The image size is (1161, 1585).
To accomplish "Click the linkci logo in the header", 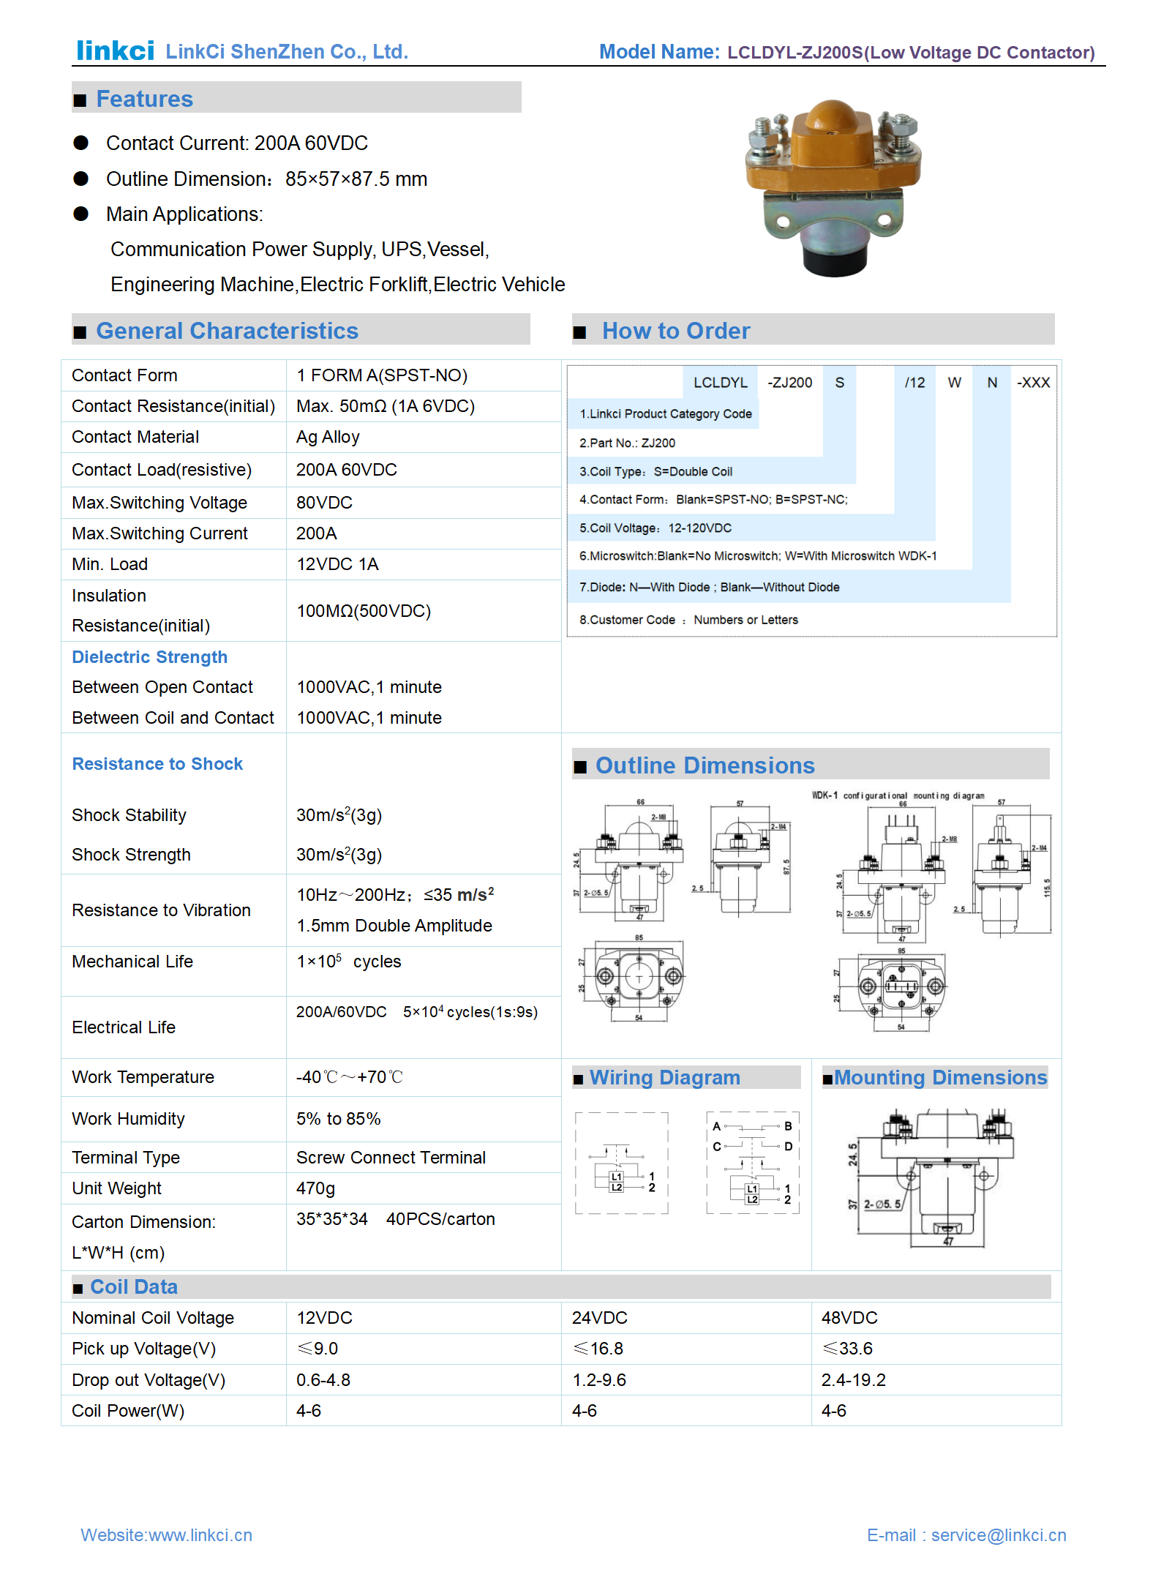I will [x=115, y=50].
